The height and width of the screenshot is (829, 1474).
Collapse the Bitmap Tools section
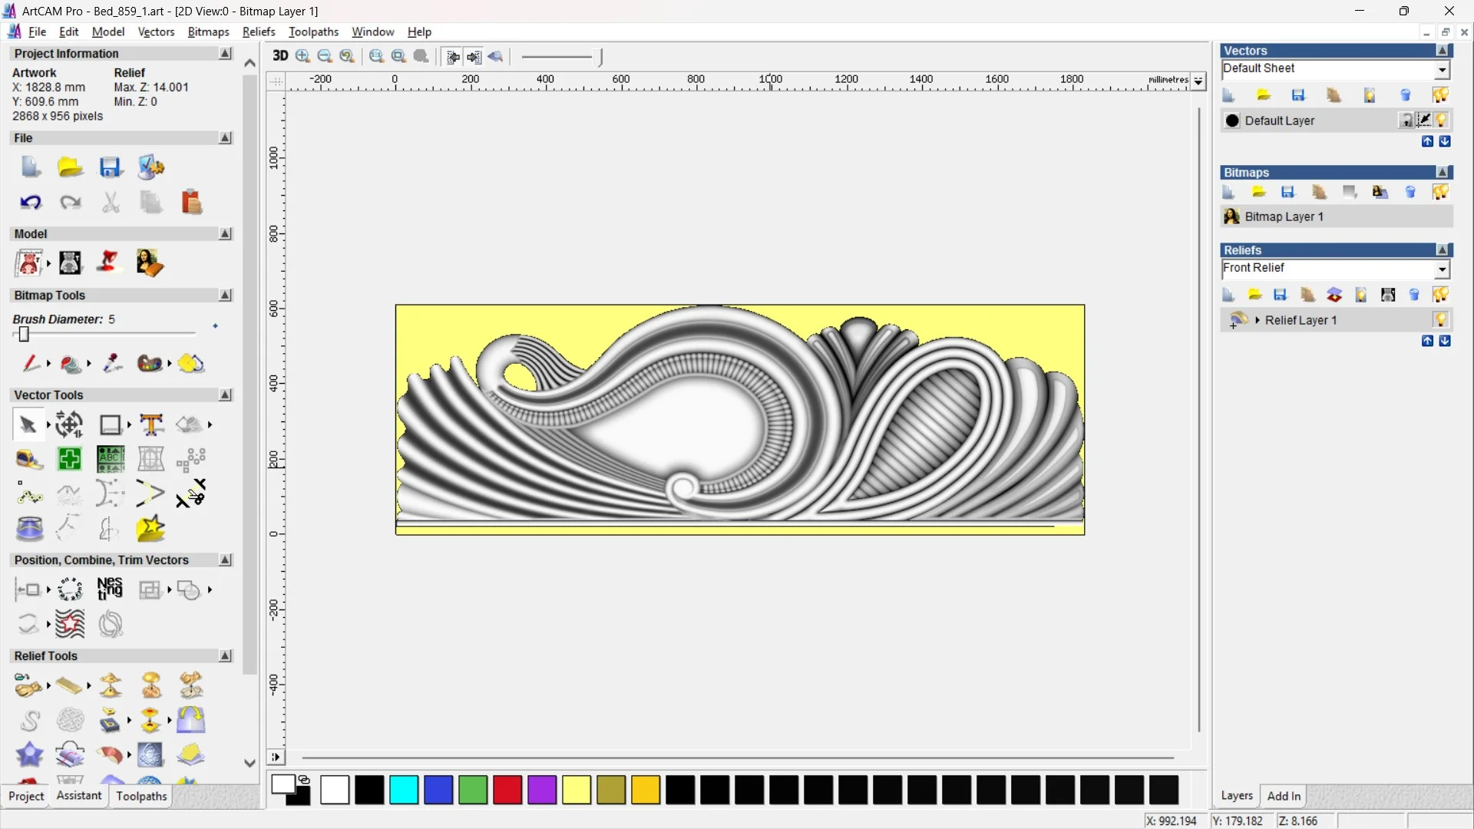(225, 296)
